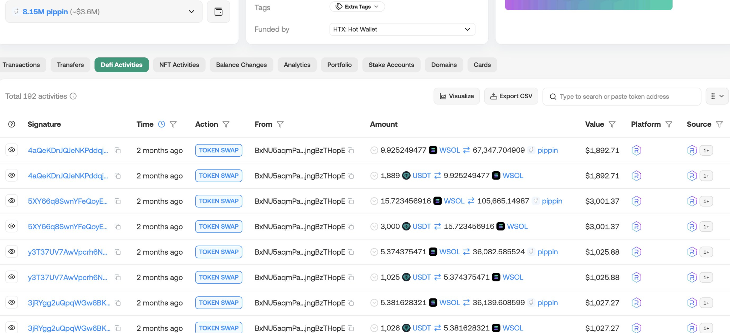Click the question-mark help icon in the table header

coord(12,124)
